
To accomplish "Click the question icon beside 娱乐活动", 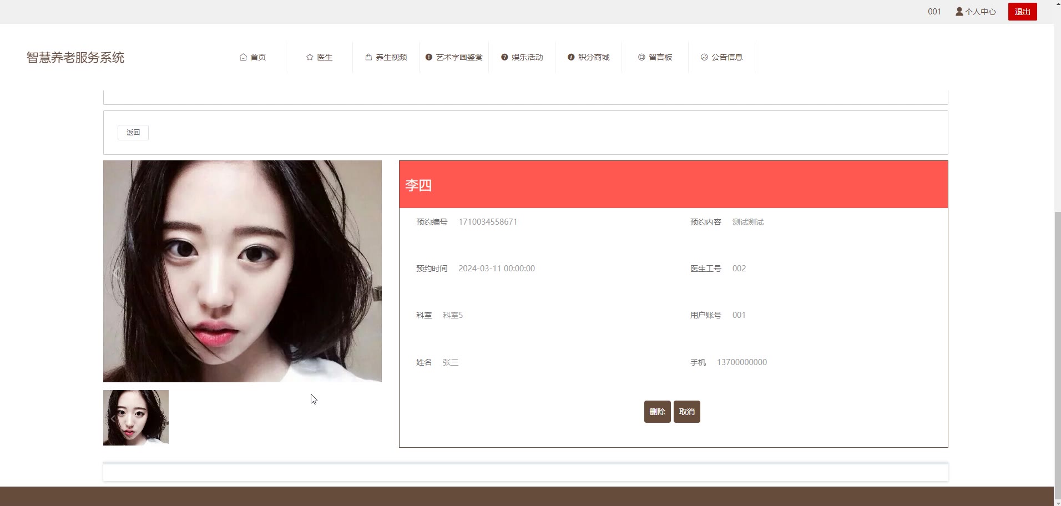I will [x=504, y=57].
